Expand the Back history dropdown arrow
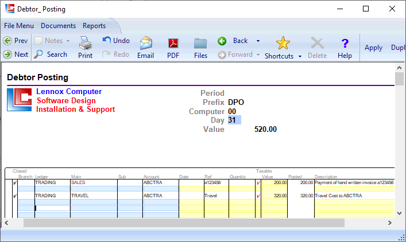406x242 pixels. 258,41
